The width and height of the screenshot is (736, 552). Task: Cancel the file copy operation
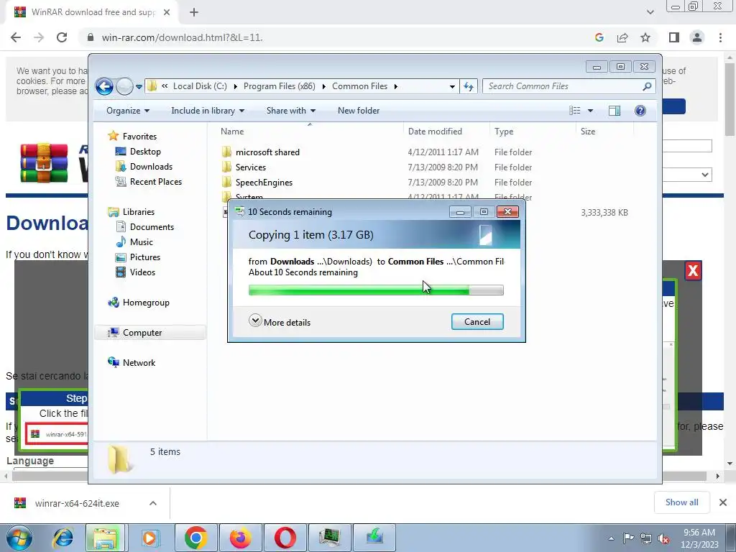click(x=477, y=322)
